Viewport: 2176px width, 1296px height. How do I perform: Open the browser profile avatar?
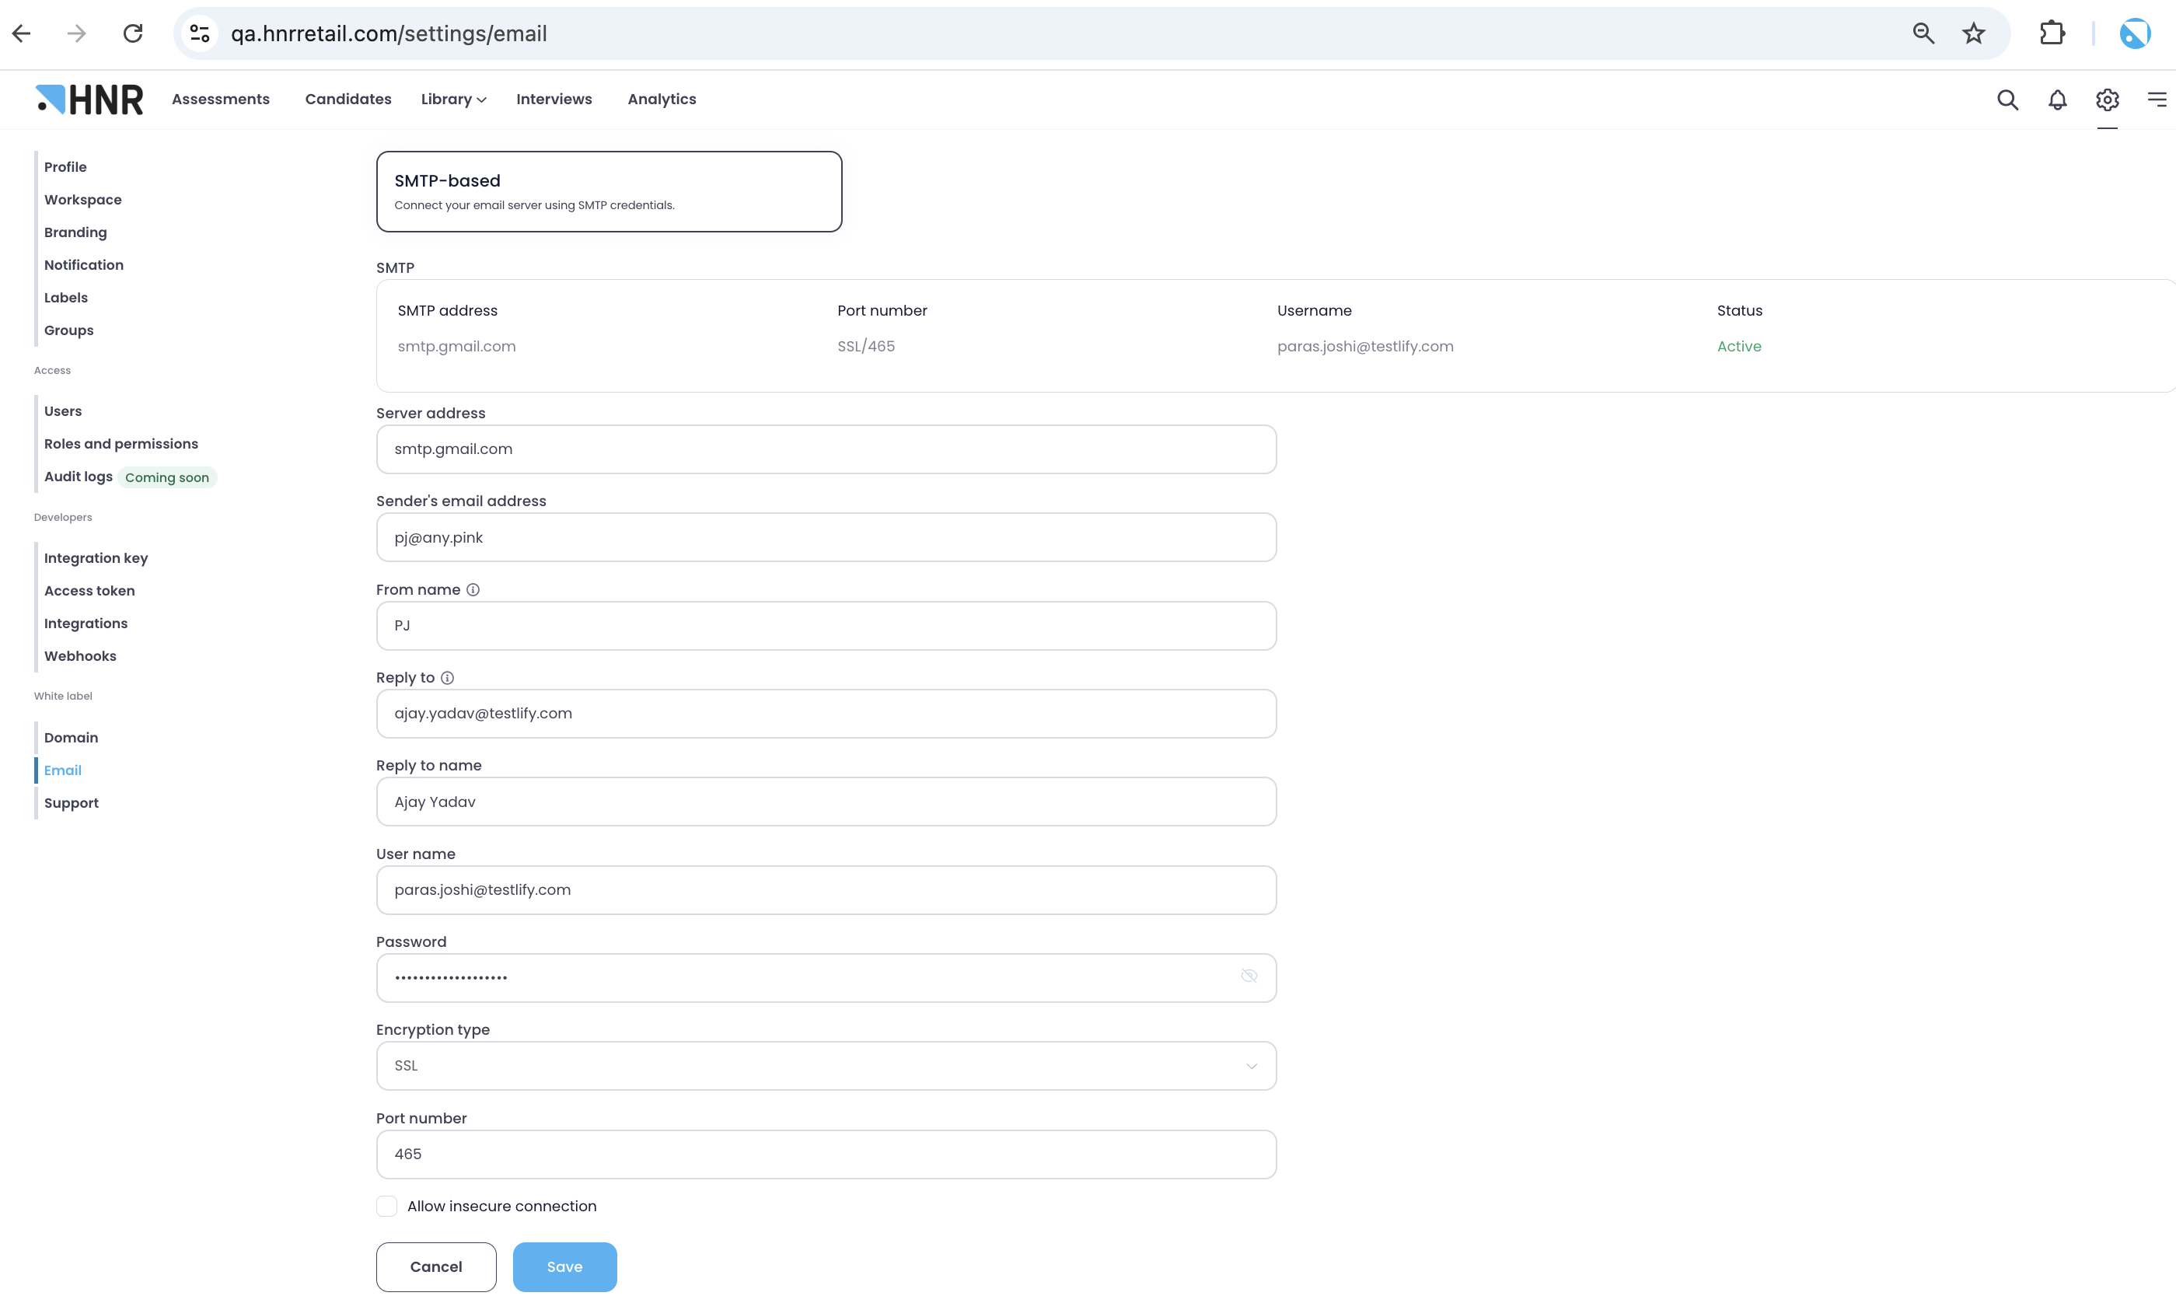point(2135,33)
